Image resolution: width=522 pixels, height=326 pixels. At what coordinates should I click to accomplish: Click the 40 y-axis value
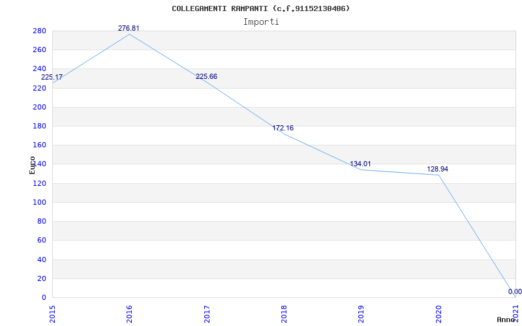click(x=41, y=259)
